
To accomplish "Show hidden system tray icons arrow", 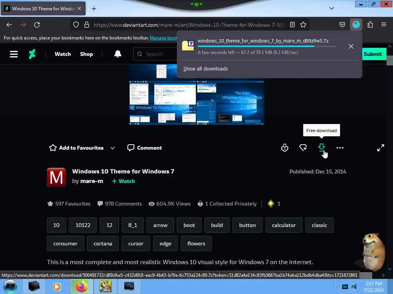I will coord(335,287).
